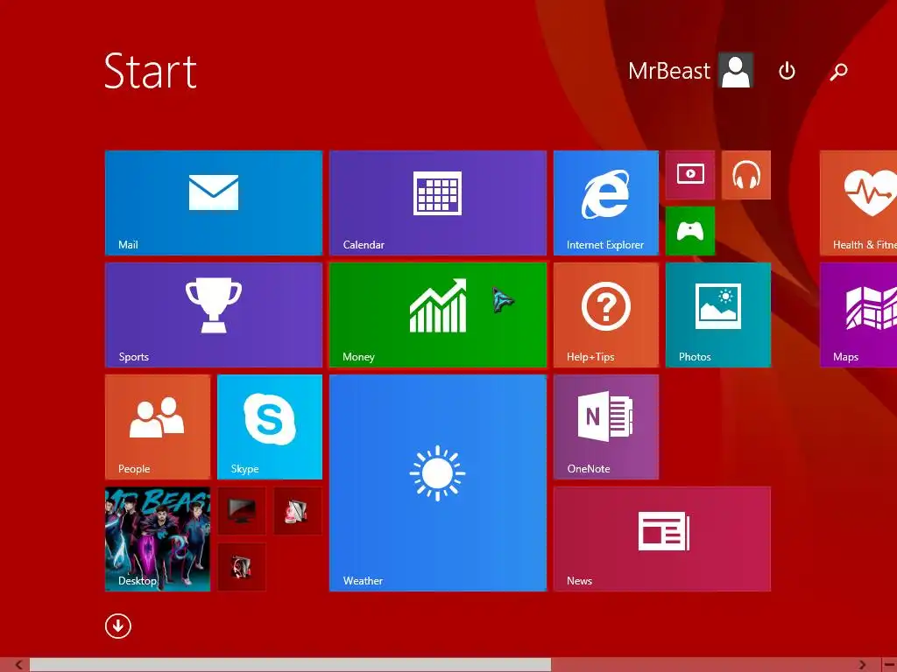Open the Xbox Games tile
This screenshot has width=897, height=672.
click(x=690, y=231)
